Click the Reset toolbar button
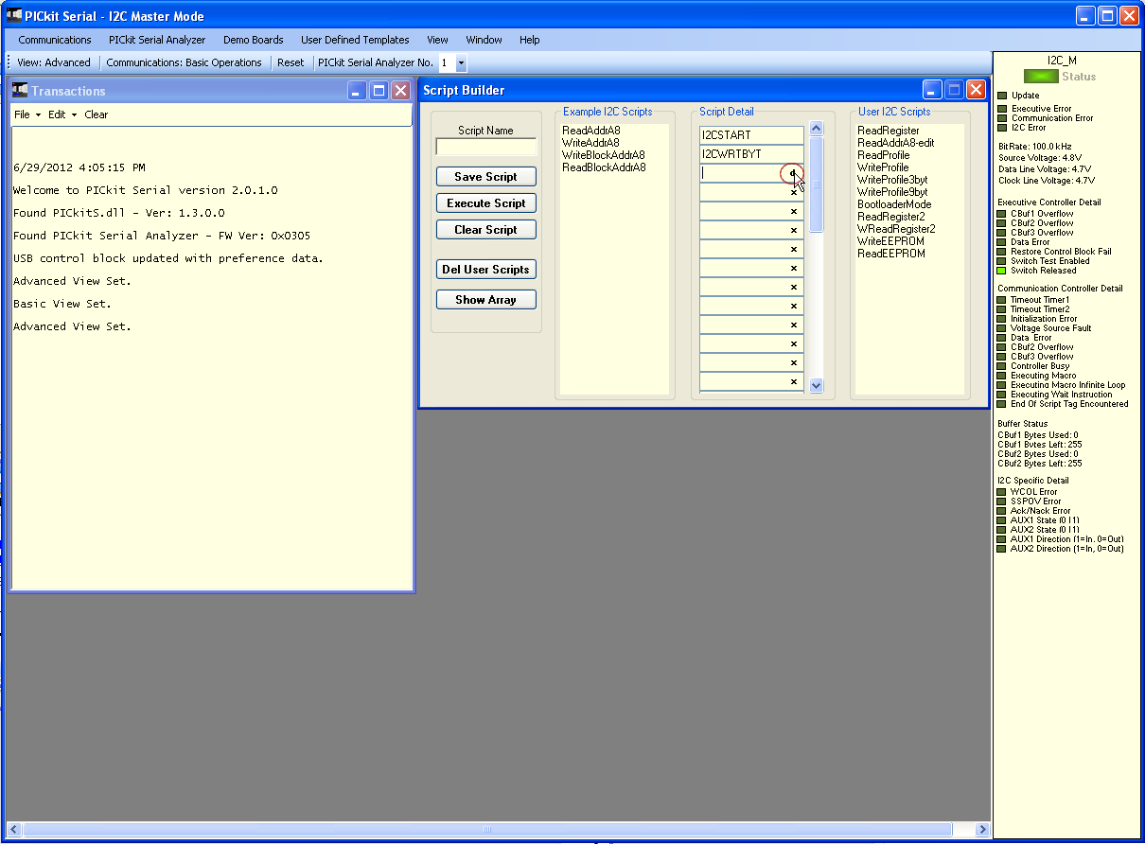 tap(291, 62)
